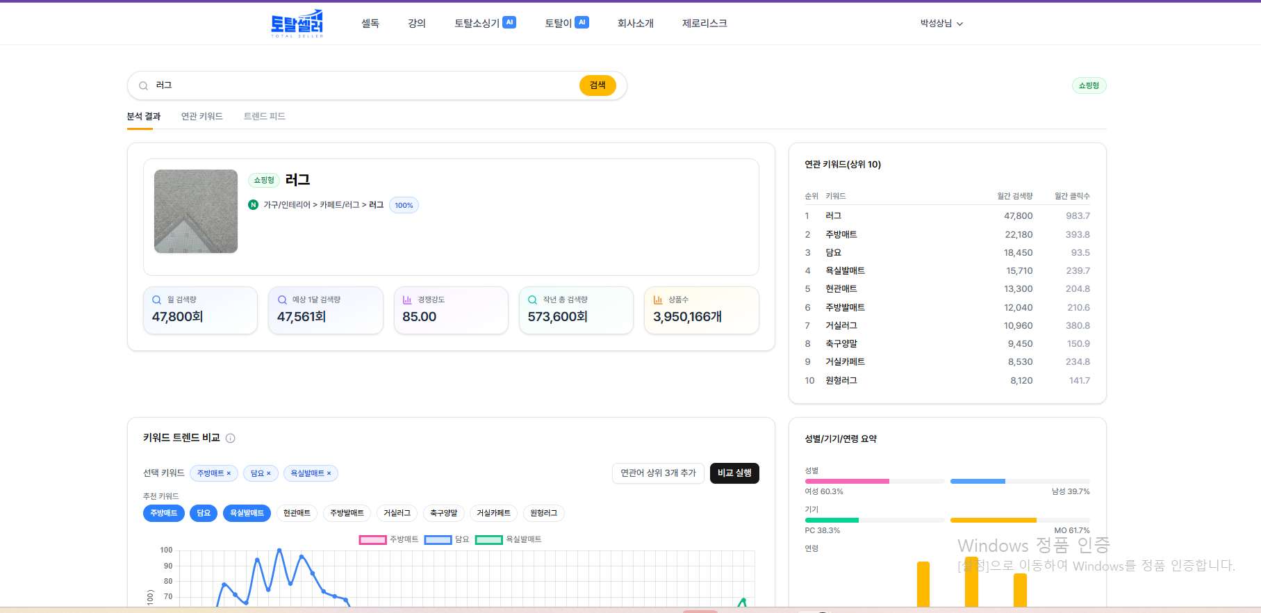
Task: Click the magnifier icon in 예상 1달 검색량 card
Action: (282, 300)
